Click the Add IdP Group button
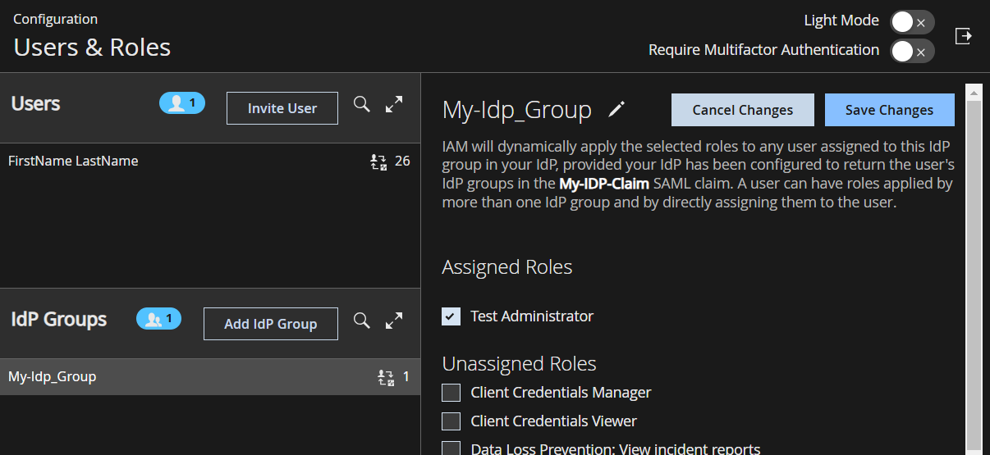The width and height of the screenshot is (990, 455). (271, 324)
